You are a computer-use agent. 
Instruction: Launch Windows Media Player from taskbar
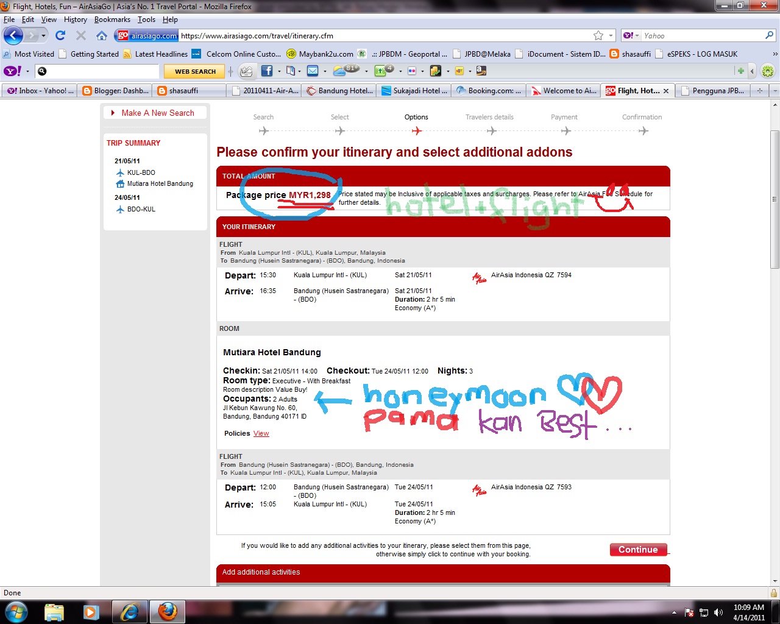coord(91,612)
